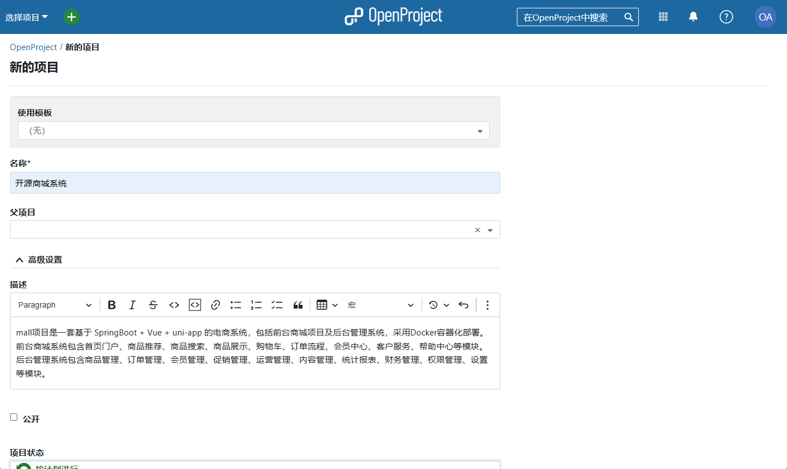Open the 项目状态 status dropdown
787x469 pixels.
coord(255,465)
